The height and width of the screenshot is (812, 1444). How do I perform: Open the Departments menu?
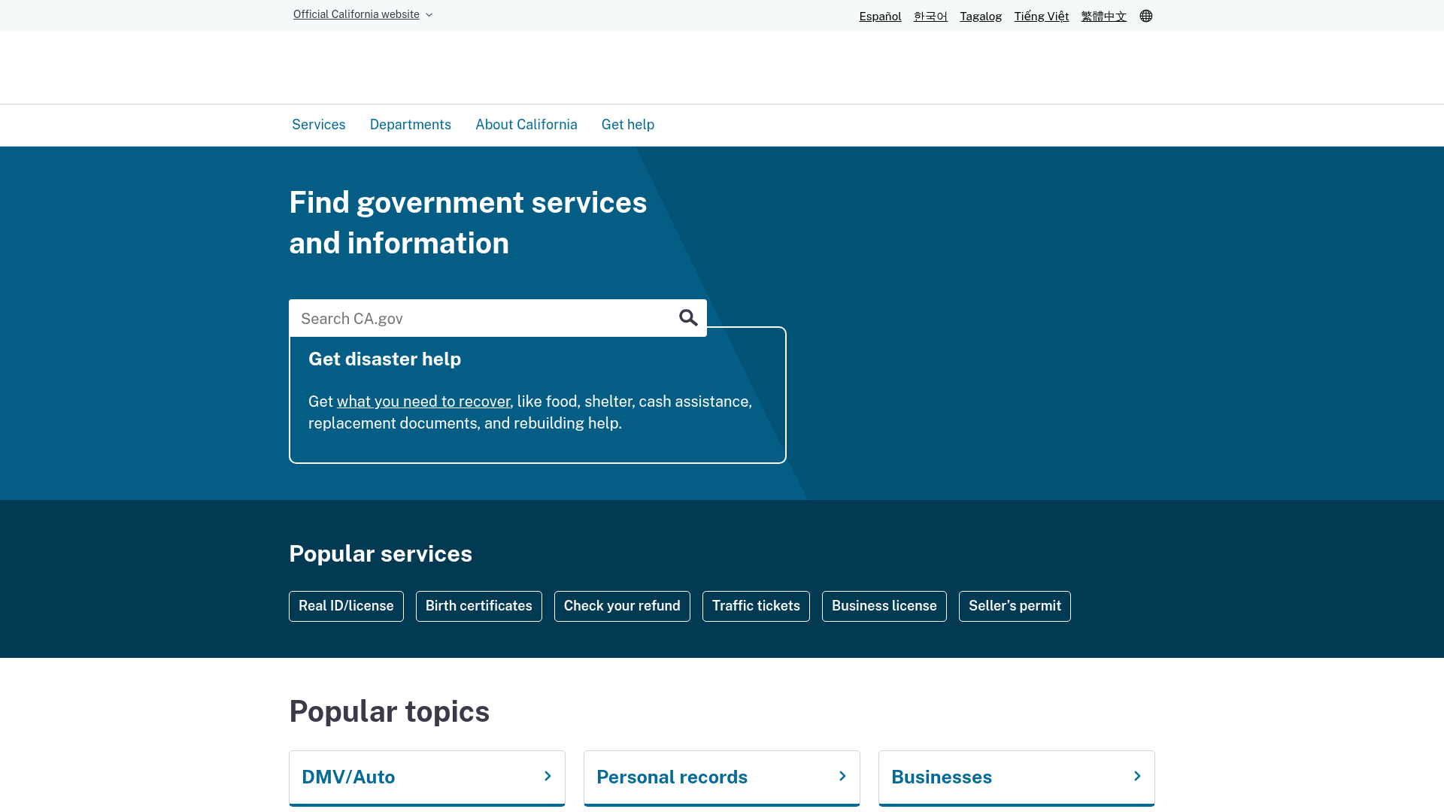(x=410, y=124)
